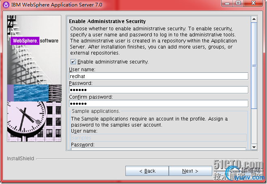Screen dimensions: 267x184
Task: Focus the Confirm password field
Action: [158, 104]
